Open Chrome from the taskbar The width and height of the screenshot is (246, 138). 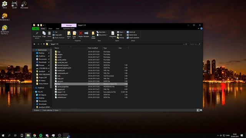click(x=34, y=135)
